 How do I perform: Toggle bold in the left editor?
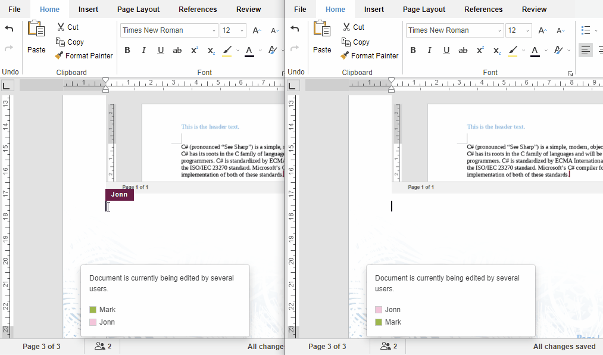coord(127,51)
